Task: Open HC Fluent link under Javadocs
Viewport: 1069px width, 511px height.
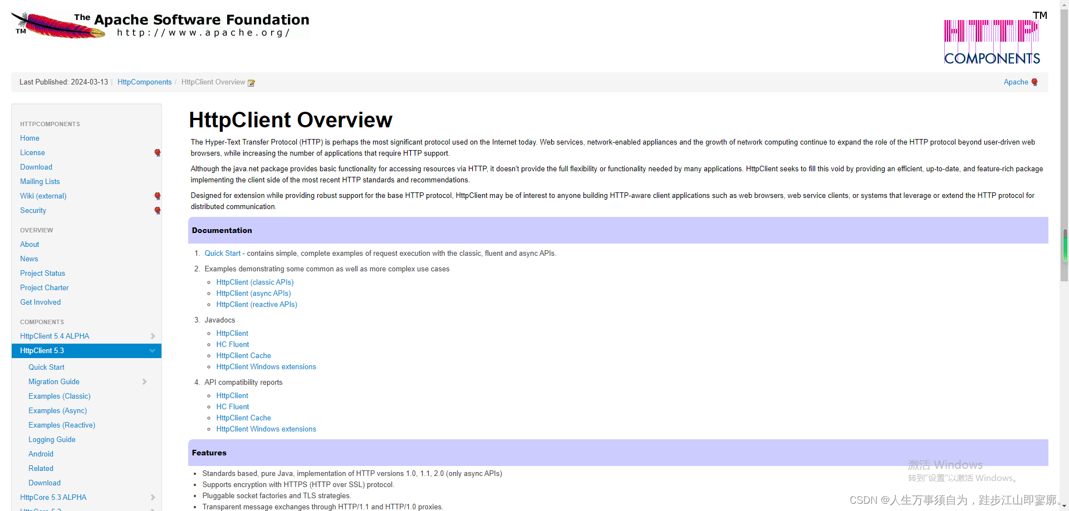Action: coord(233,345)
